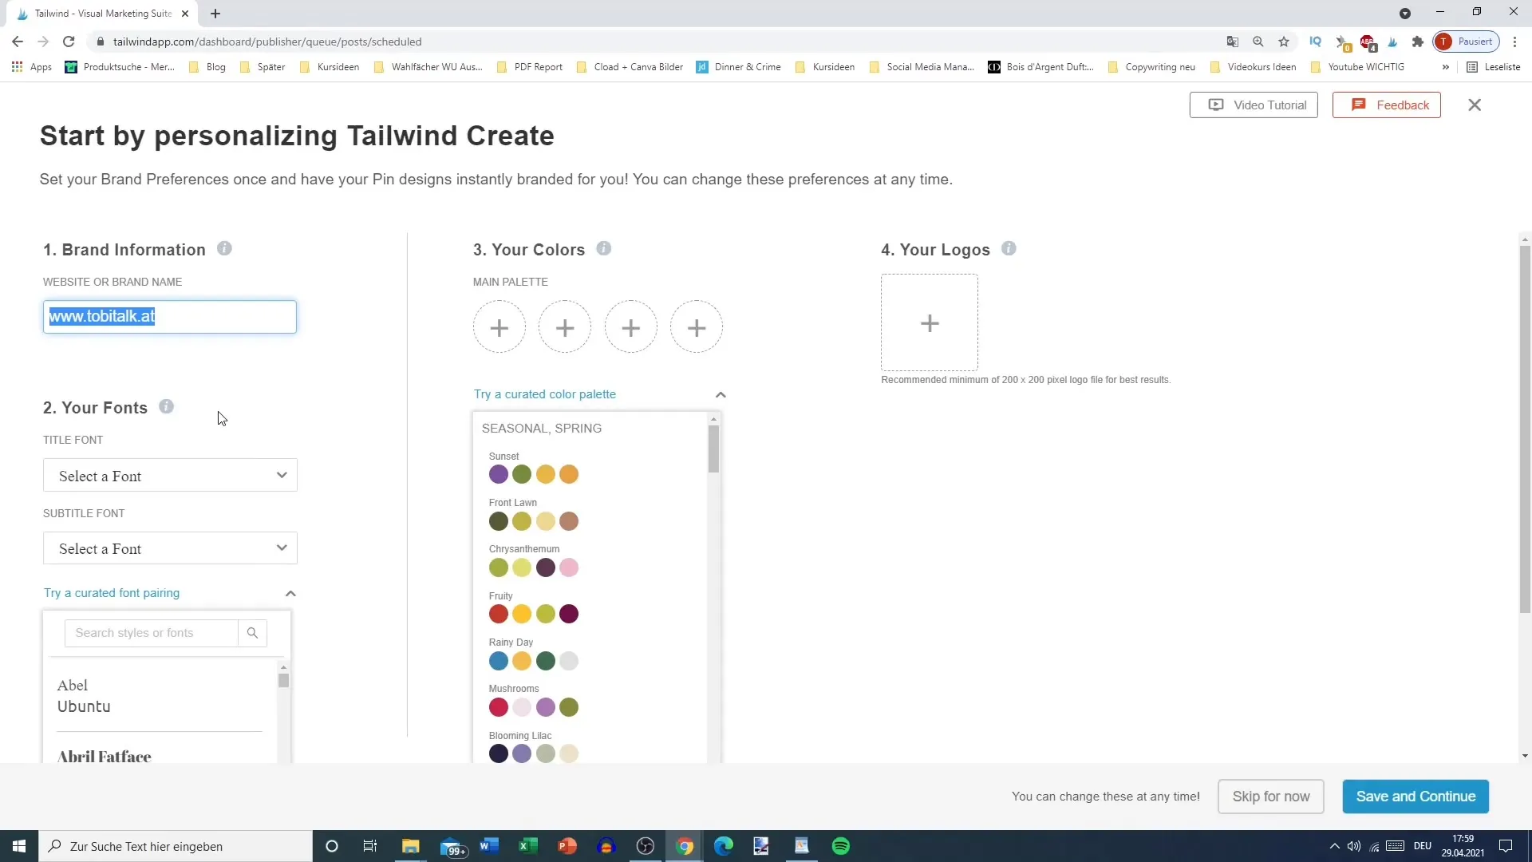
Task: Collapse the curated font pairing section
Action: pyautogui.click(x=290, y=593)
